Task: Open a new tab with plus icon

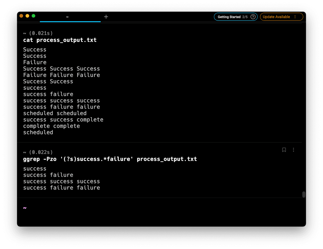Action: click(x=106, y=17)
